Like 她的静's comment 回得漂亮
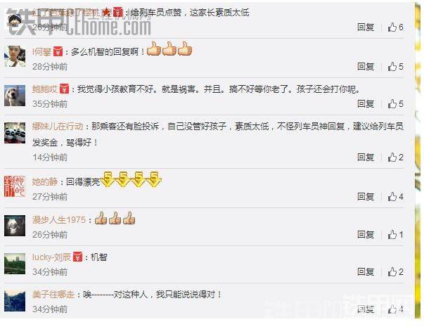This screenshot has width=424, height=334. pyautogui.click(x=395, y=197)
